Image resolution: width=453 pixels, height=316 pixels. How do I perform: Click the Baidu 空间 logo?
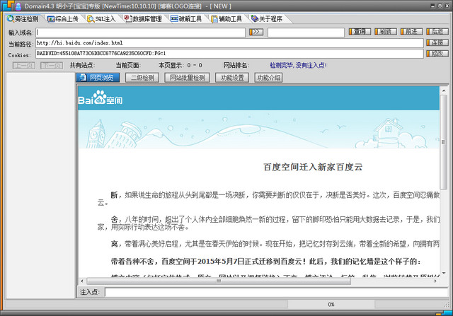point(101,98)
